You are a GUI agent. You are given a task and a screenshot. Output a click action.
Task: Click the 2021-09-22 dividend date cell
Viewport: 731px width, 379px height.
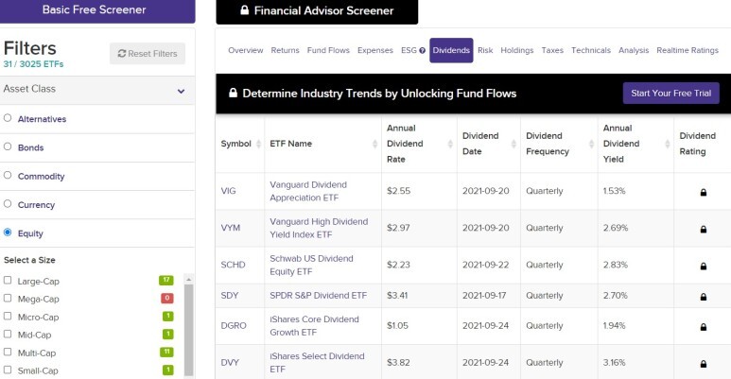coord(485,265)
